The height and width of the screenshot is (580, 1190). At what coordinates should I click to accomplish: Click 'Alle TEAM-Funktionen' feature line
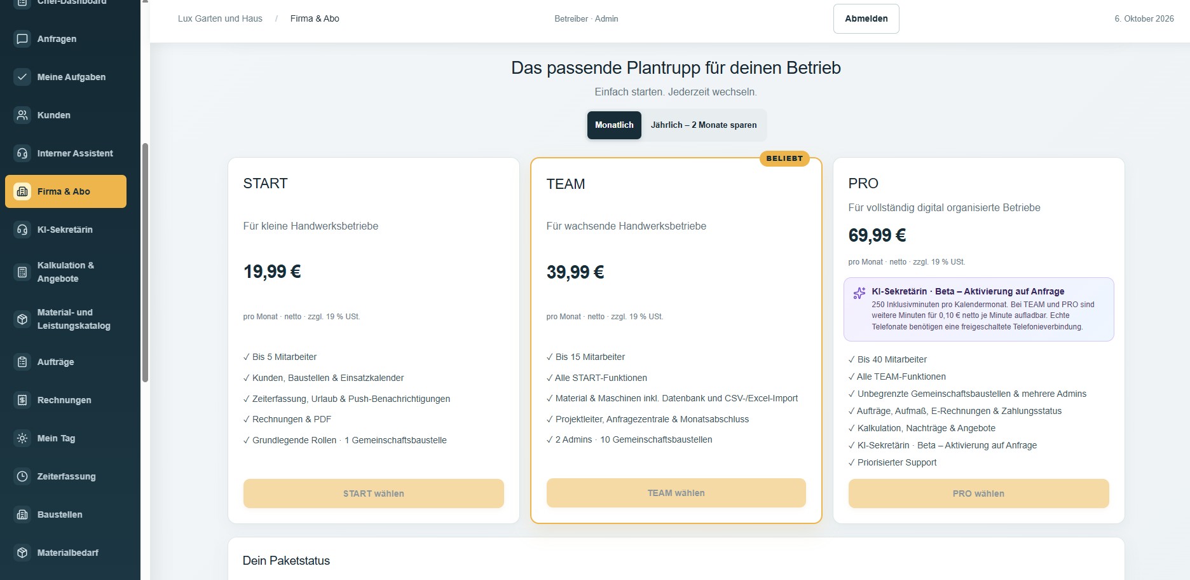click(x=897, y=376)
